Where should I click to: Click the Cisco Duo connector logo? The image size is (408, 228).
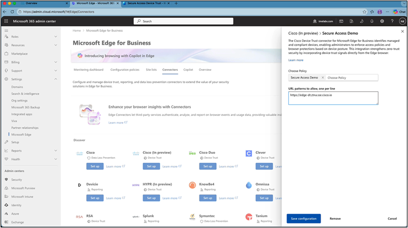pyautogui.click(x=192, y=153)
